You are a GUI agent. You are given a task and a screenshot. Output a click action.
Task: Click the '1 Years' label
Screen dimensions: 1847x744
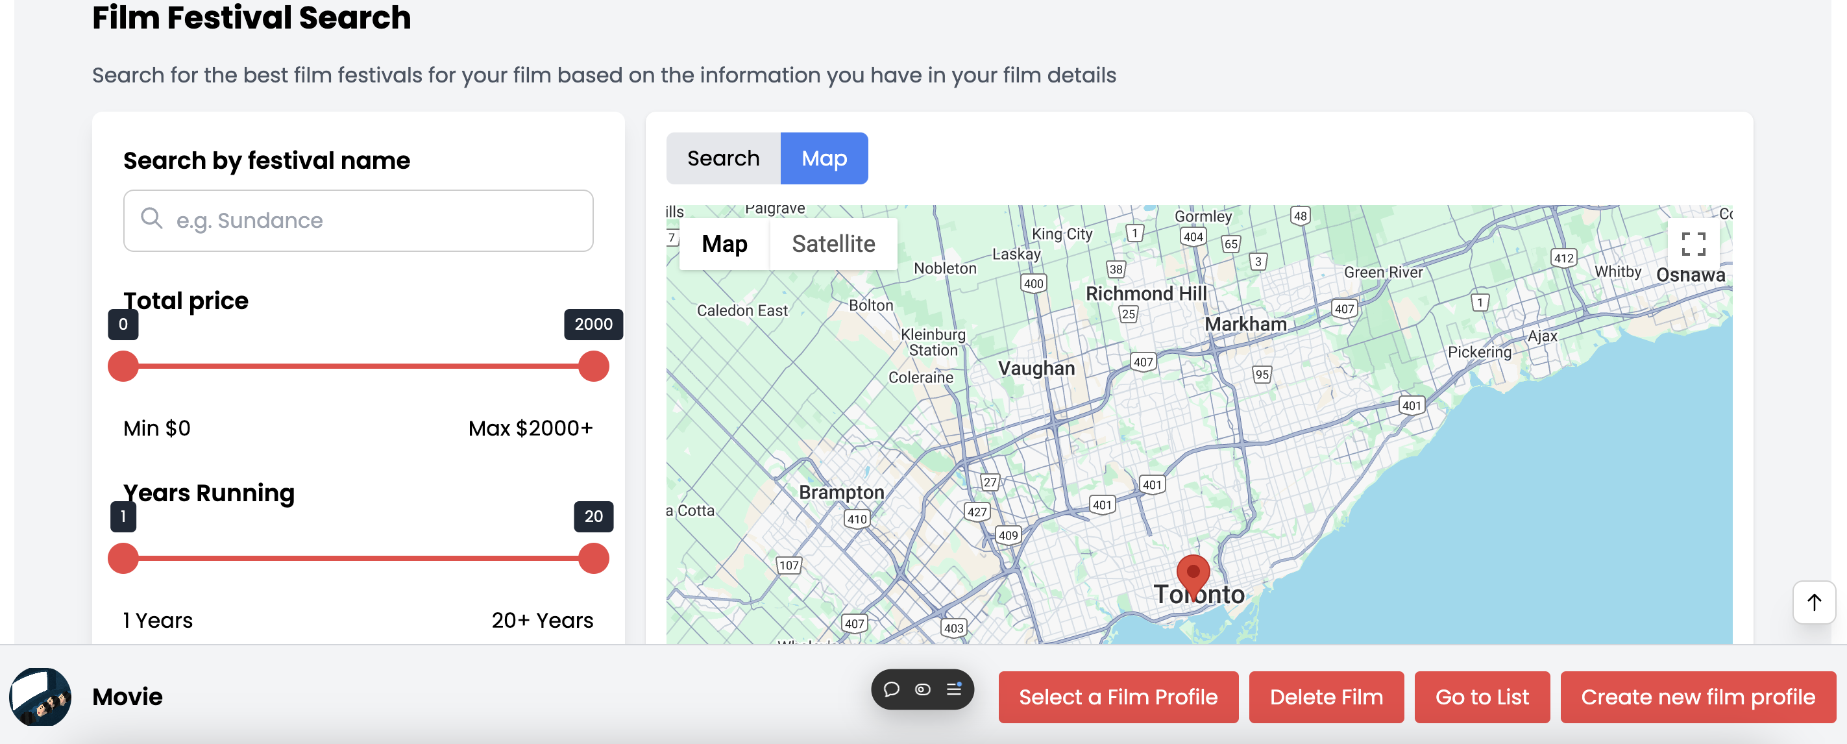158,621
